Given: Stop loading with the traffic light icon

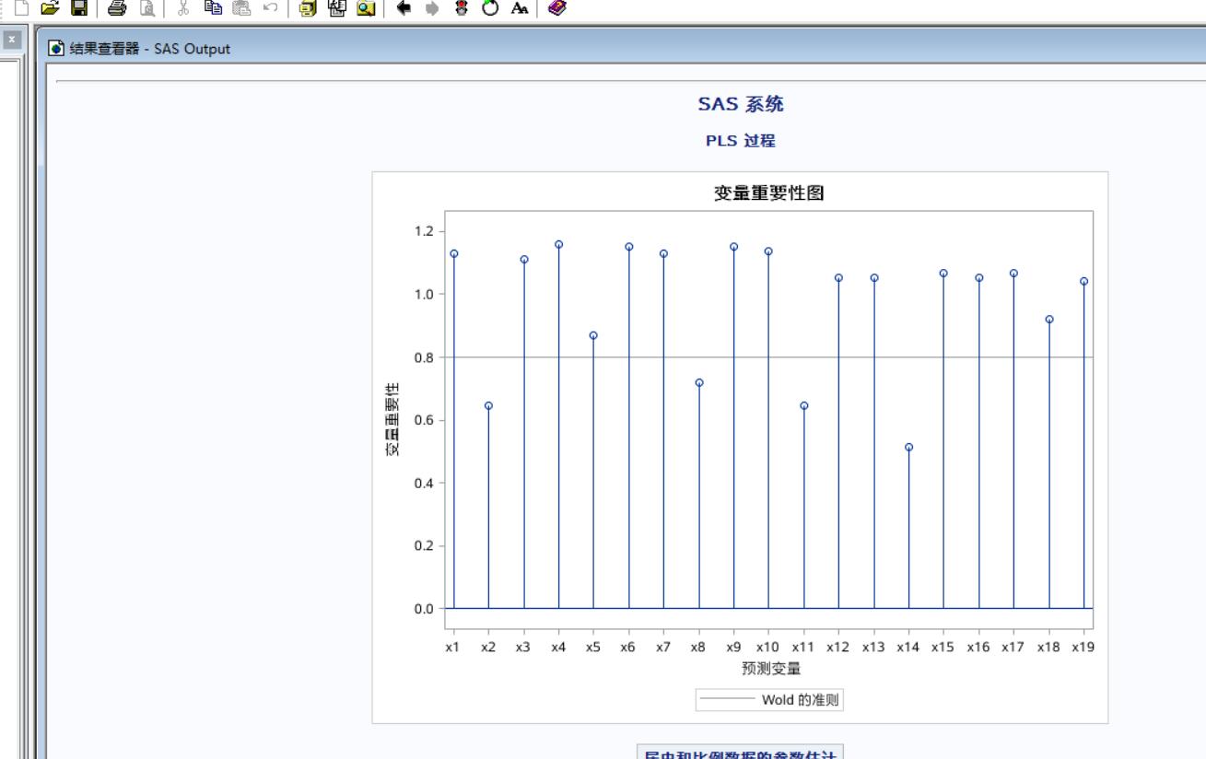Looking at the screenshot, I should tap(462, 8).
